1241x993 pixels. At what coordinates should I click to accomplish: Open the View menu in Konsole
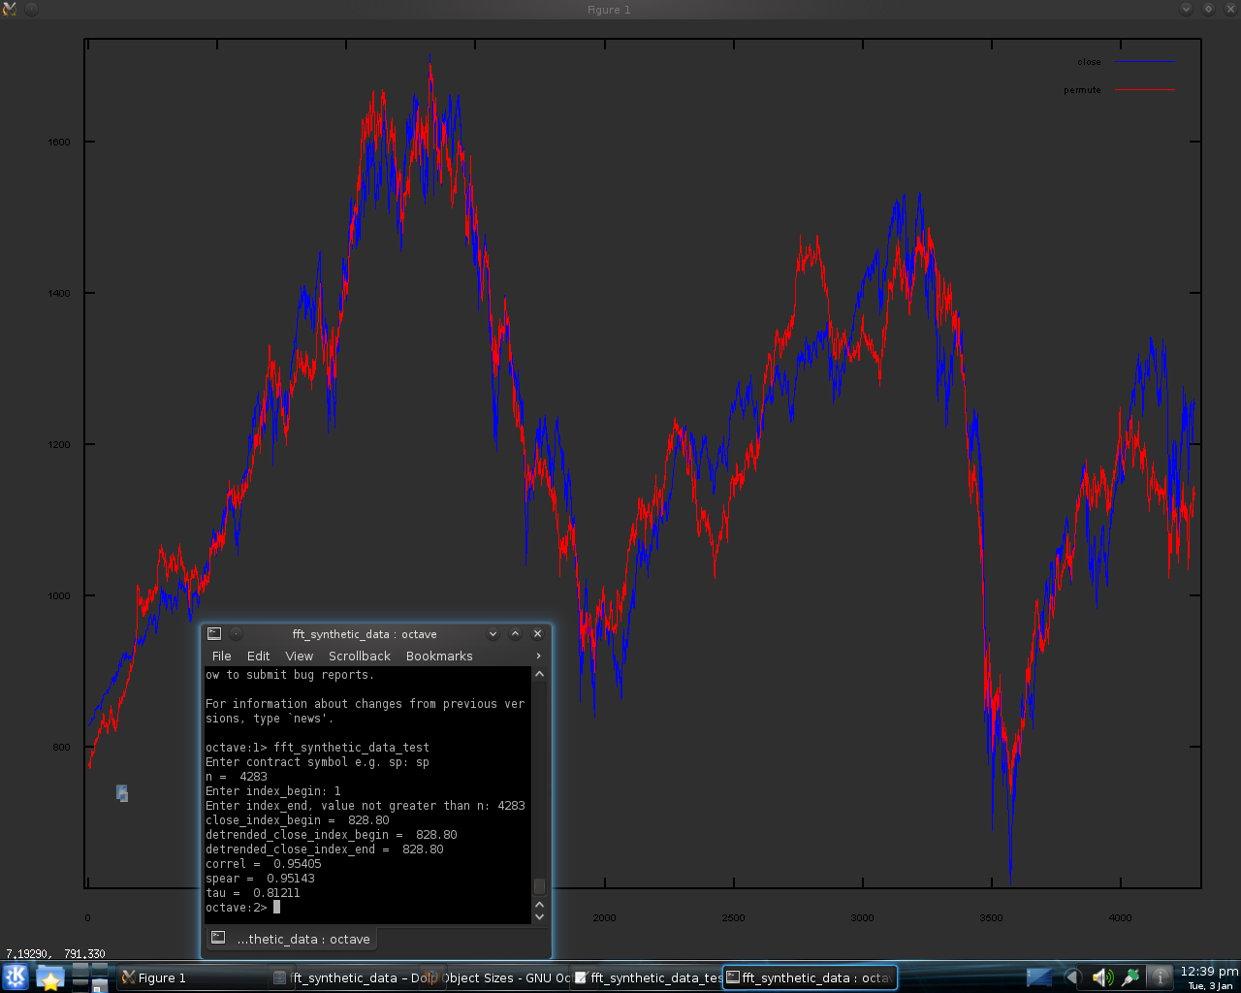[300, 657]
